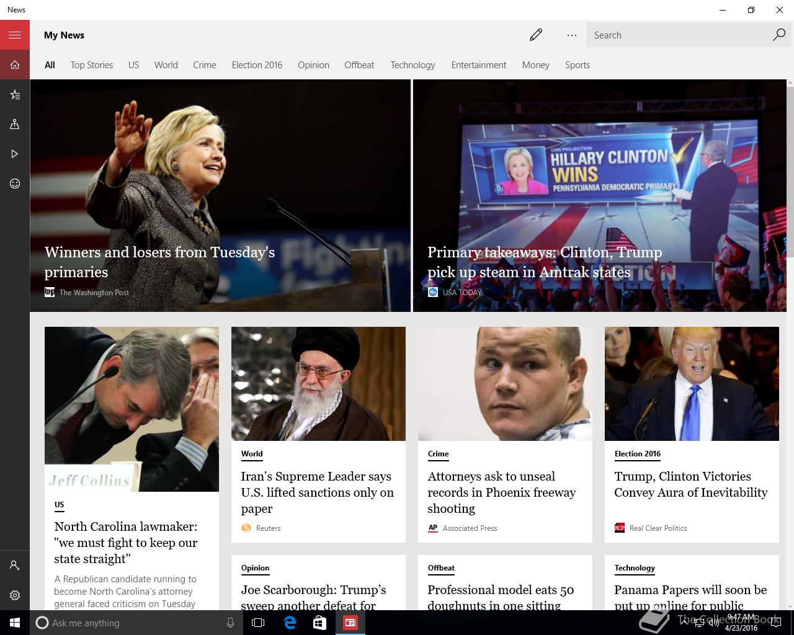The height and width of the screenshot is (635, 794).
Task: Open Iran's Supreme Leader article headline
Action: click(x=318, y=492)
